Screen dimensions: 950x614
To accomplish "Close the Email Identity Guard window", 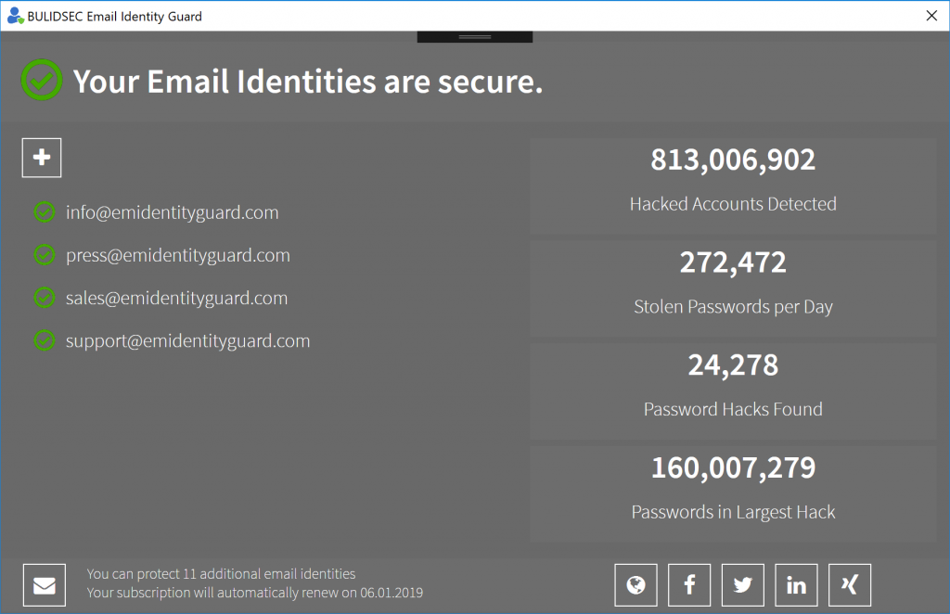I will coord(931,16).
